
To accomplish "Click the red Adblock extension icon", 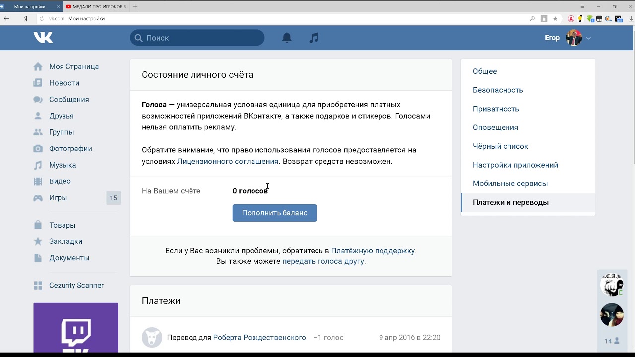I will pos(571,19).
